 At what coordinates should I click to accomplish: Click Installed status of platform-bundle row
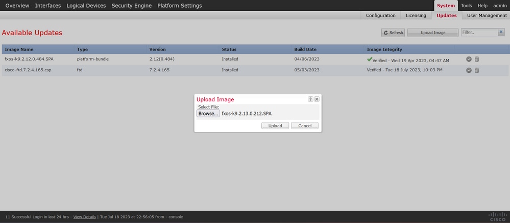230,59
